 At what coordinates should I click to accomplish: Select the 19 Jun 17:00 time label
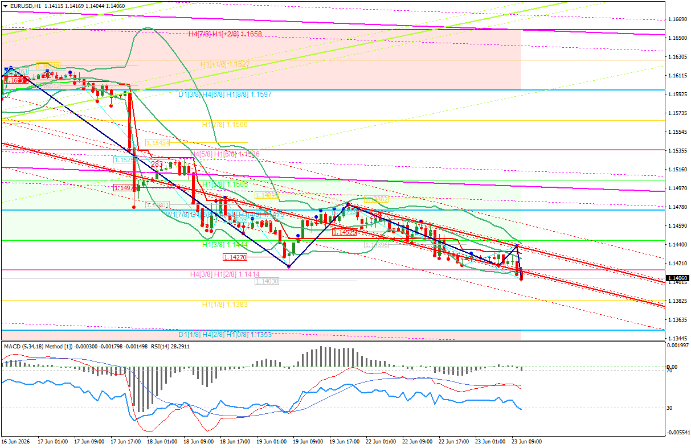(x=344, y=441)
